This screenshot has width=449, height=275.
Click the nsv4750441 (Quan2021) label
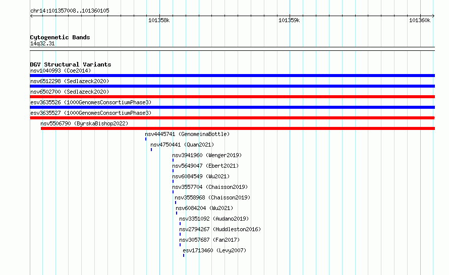tap(182, 145)
